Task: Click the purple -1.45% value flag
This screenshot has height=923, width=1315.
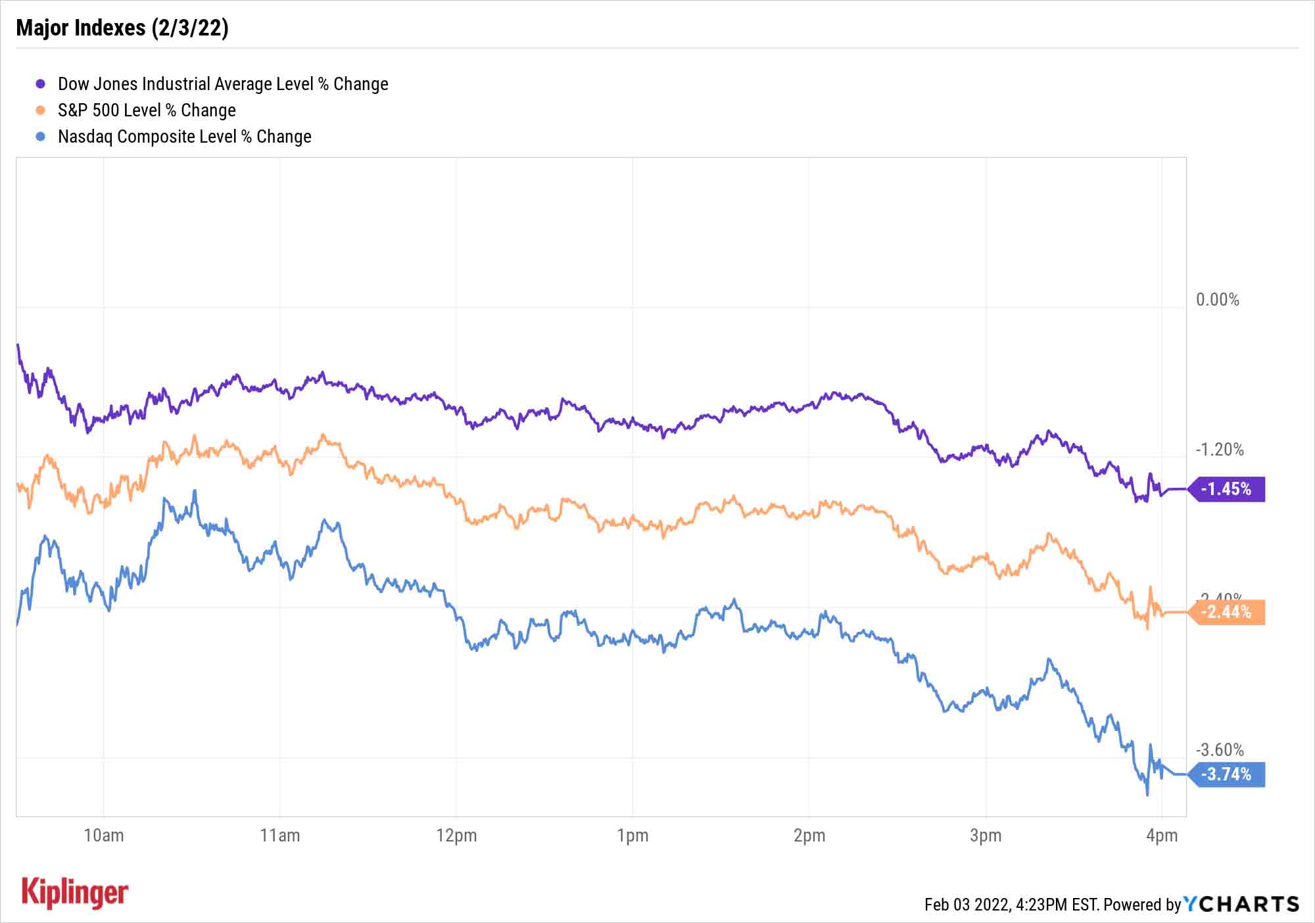Action: (1227, 489)
